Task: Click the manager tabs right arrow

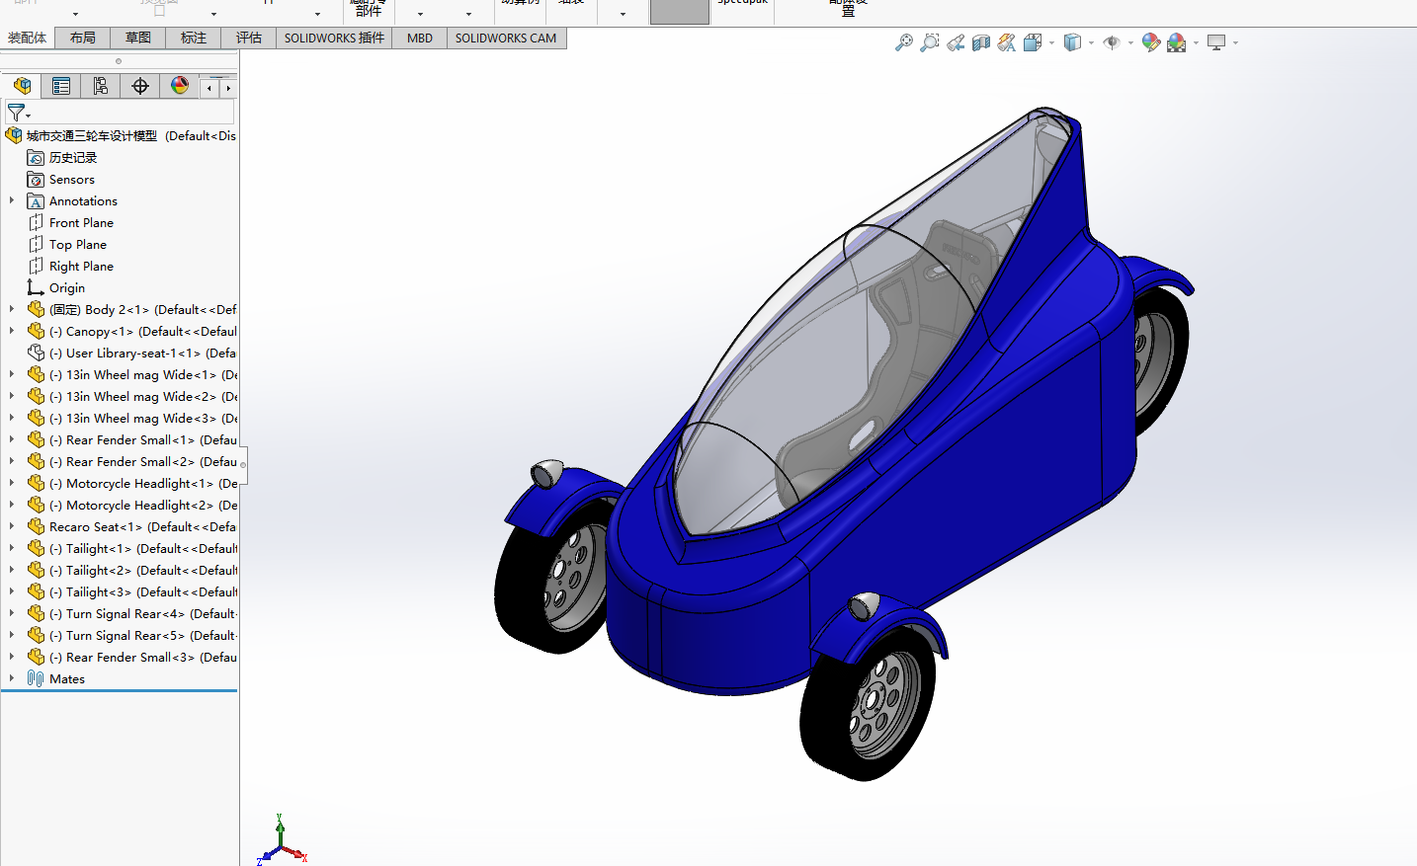Action: [228, 88]
